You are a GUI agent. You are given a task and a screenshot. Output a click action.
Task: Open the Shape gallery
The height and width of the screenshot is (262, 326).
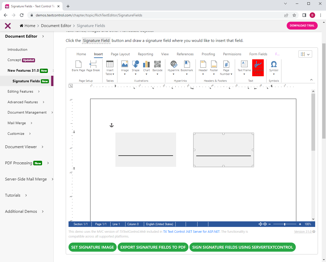(x=136, y=68)
